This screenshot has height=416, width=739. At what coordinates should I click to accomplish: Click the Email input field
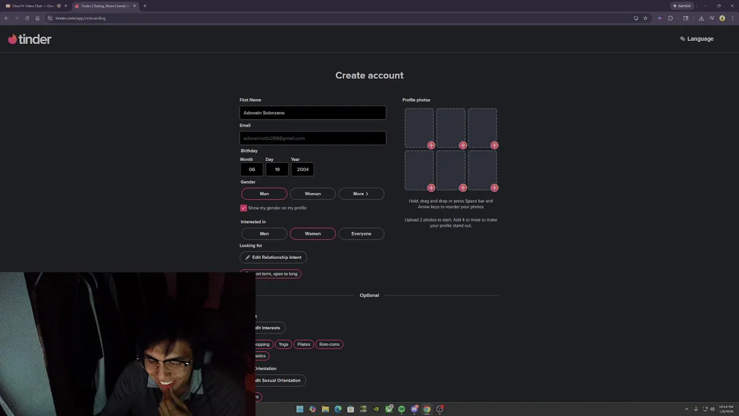(313, 138)
